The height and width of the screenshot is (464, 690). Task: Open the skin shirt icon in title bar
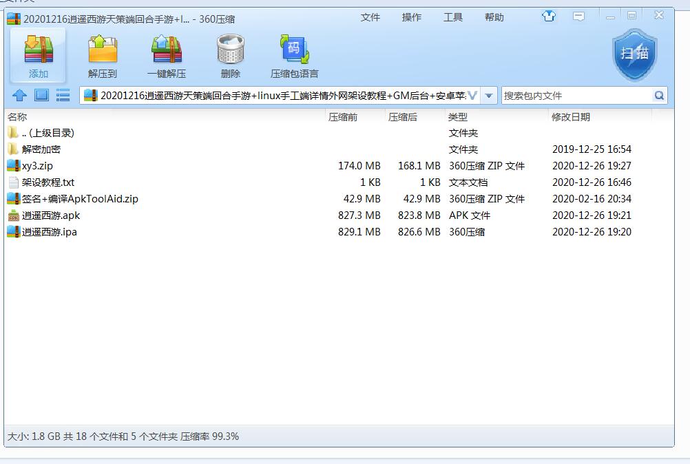coord(549,17)
